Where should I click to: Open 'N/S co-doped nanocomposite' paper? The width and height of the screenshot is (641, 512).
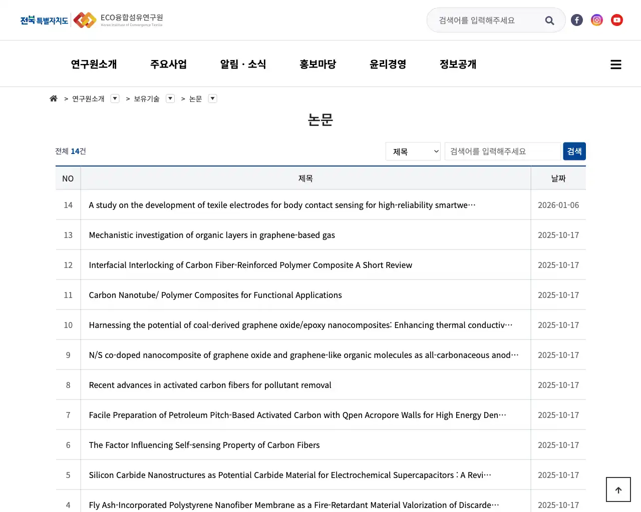pos(303,355)
